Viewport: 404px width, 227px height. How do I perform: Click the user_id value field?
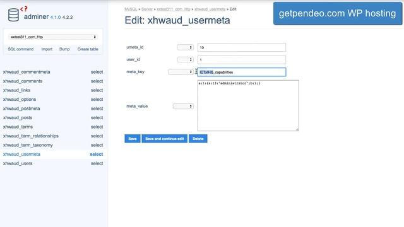242,60
